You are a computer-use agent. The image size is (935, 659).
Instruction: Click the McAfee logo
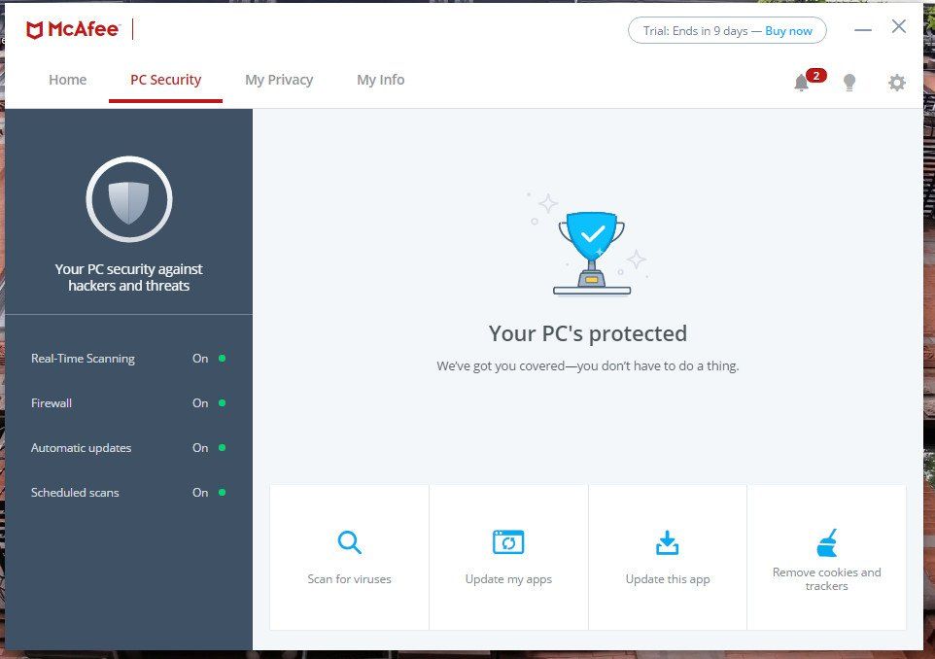[70, 27]
